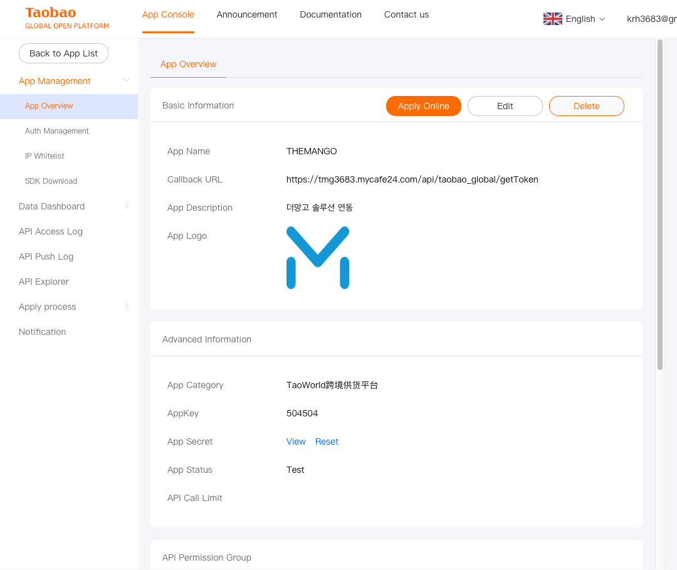Viewport: 677px width, 570px height.
Task: Click the Apply Online button
Action: (x=424, y=106)
